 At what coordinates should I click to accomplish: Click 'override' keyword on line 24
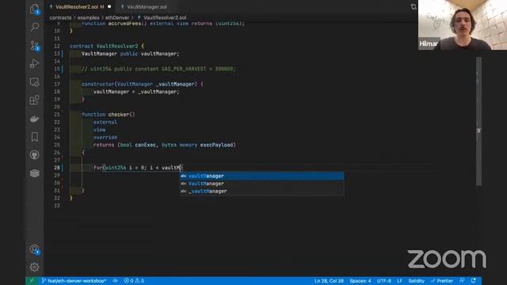[x=105, y=137]
